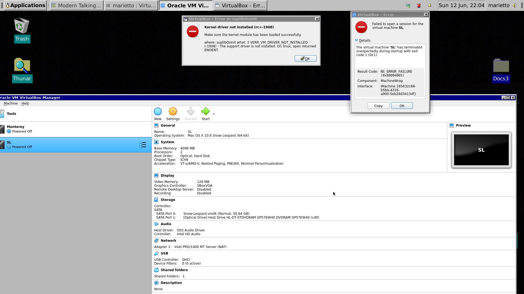Switch to Modern Talking taskbar window
Image resolution: width=524 pixels, height=294 pixels.
point(77,5)
